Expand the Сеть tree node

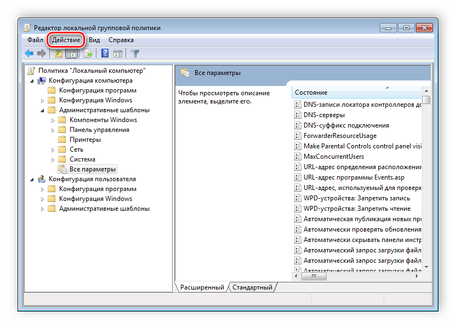point(53,150)
